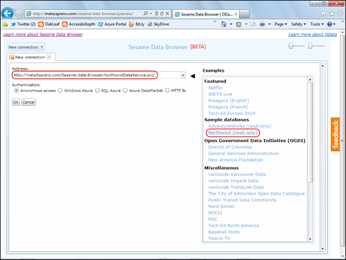Click the refresh icon in address bar

(162, 13)
